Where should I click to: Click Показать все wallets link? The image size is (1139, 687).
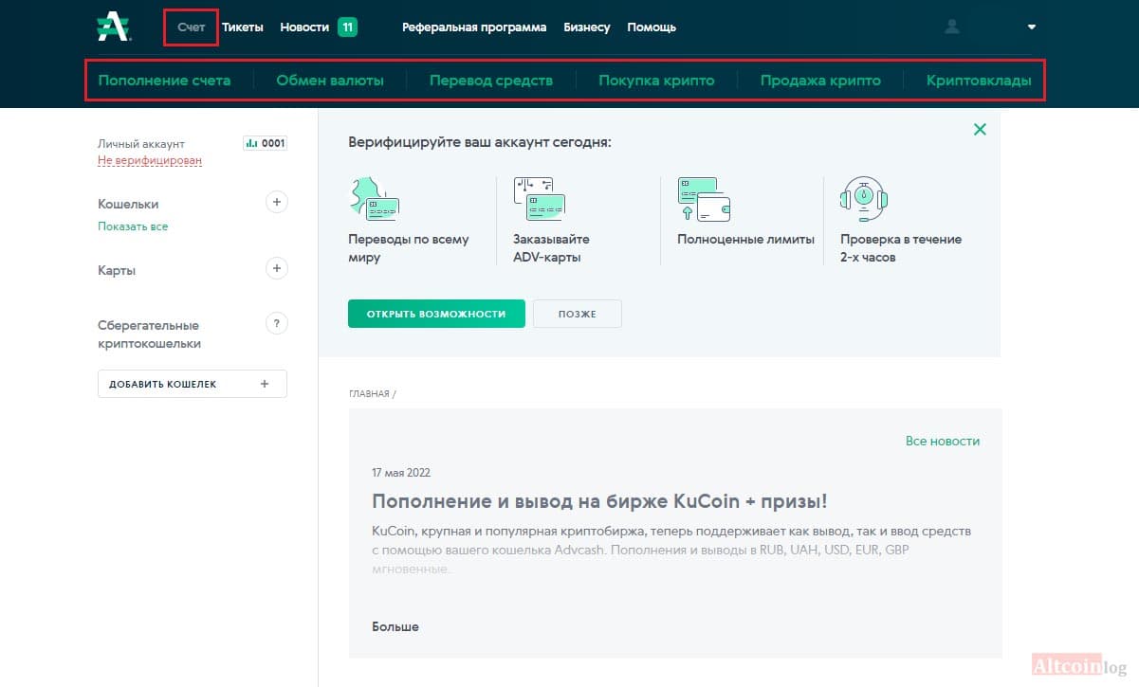tap(133, 226)
